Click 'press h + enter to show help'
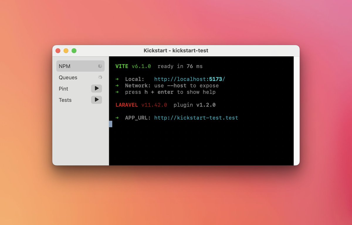Image resolution: width=352 pixels, height=225 pixels. pos(170,92)
